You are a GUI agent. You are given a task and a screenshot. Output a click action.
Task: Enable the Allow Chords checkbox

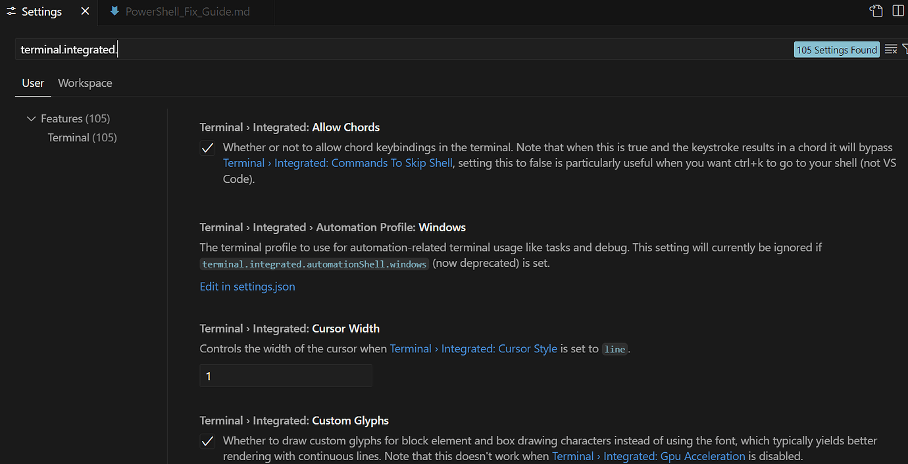click(x=207, y=147)
